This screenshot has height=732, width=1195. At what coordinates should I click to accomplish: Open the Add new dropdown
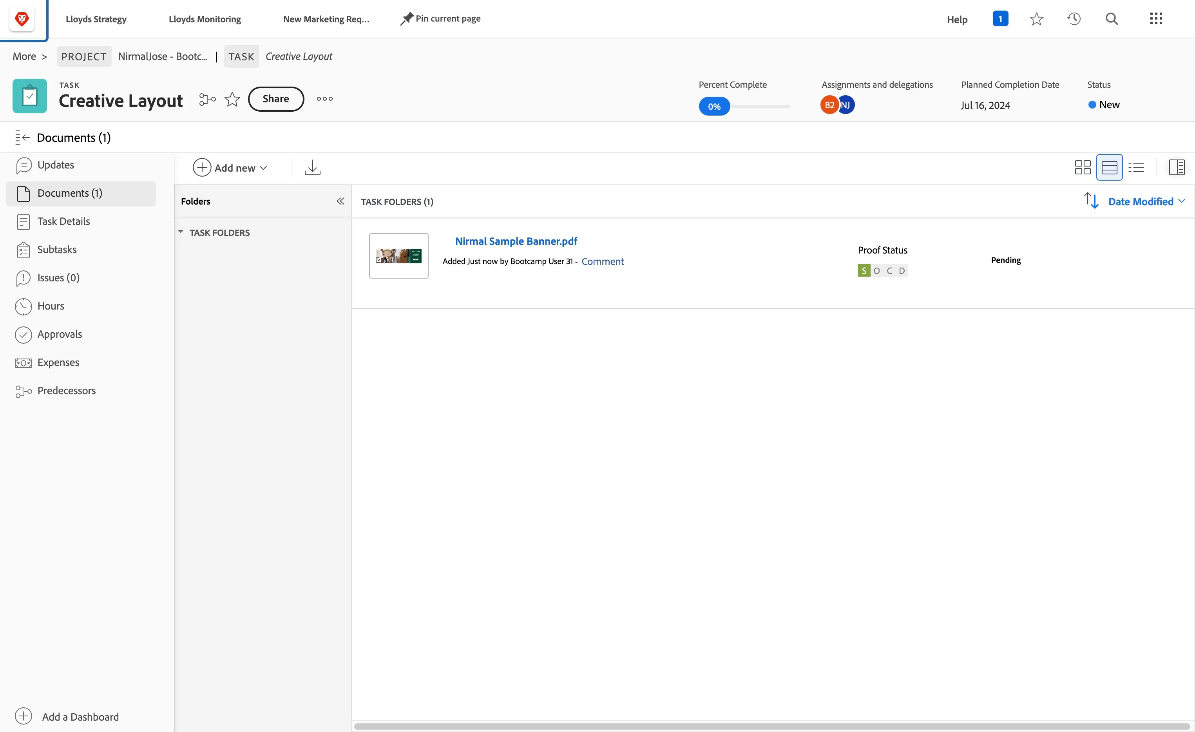230,167
